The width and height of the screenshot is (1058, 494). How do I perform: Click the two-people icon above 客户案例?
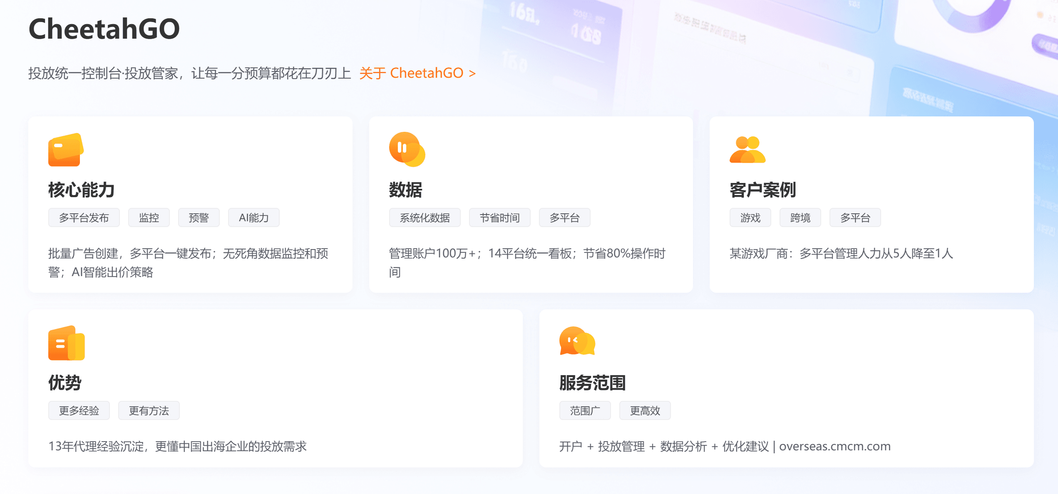748,149
